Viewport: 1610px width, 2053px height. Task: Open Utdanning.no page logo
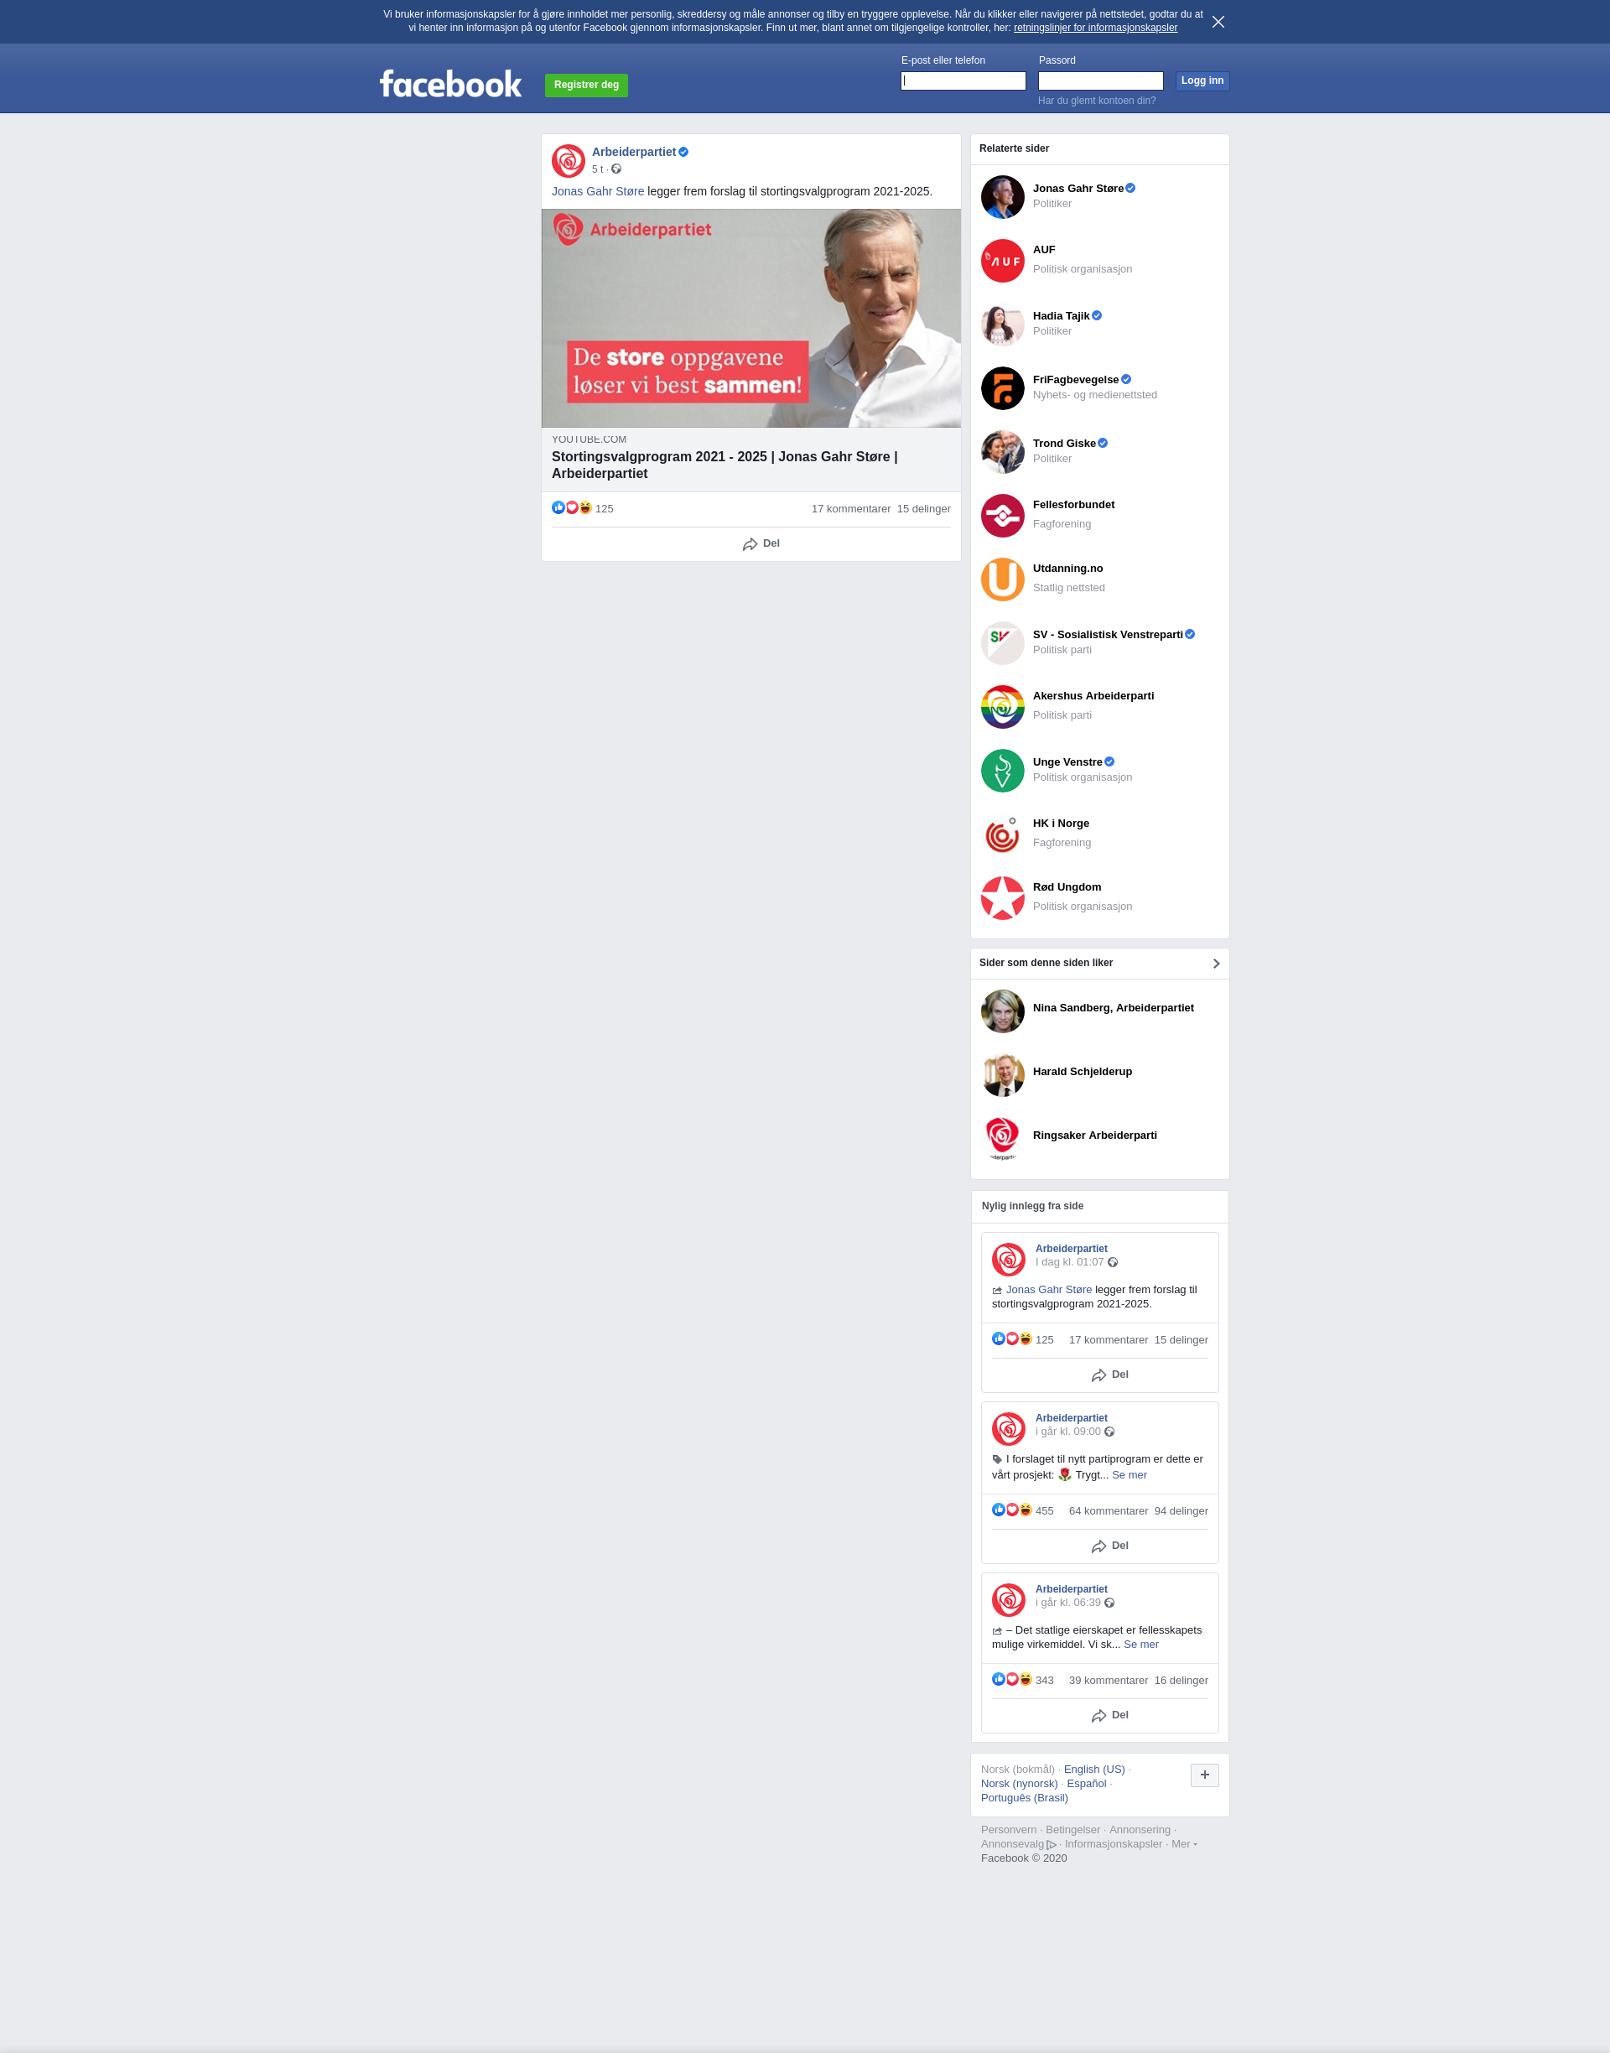(x=1002, y=580)
